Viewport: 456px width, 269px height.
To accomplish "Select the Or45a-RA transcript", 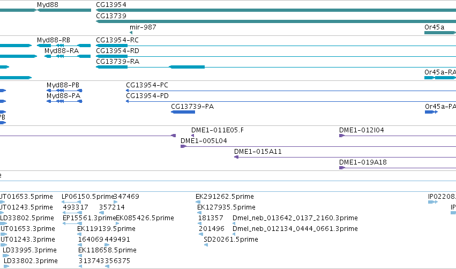I will point(440,78).
